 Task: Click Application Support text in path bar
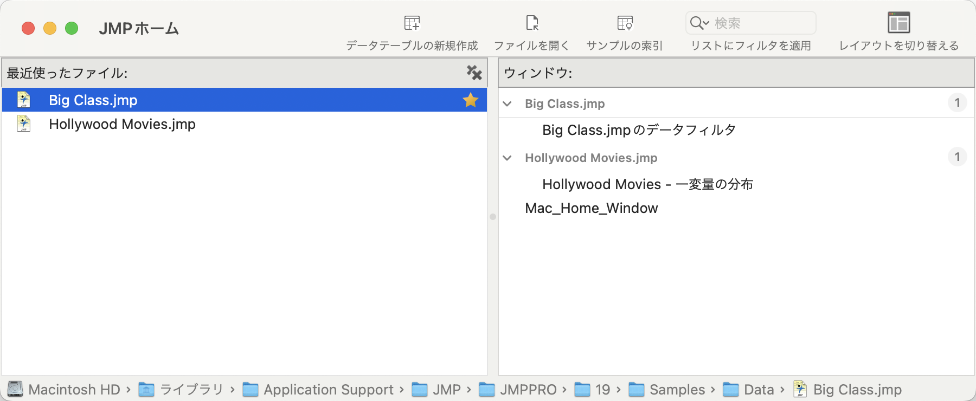(329, 390)
